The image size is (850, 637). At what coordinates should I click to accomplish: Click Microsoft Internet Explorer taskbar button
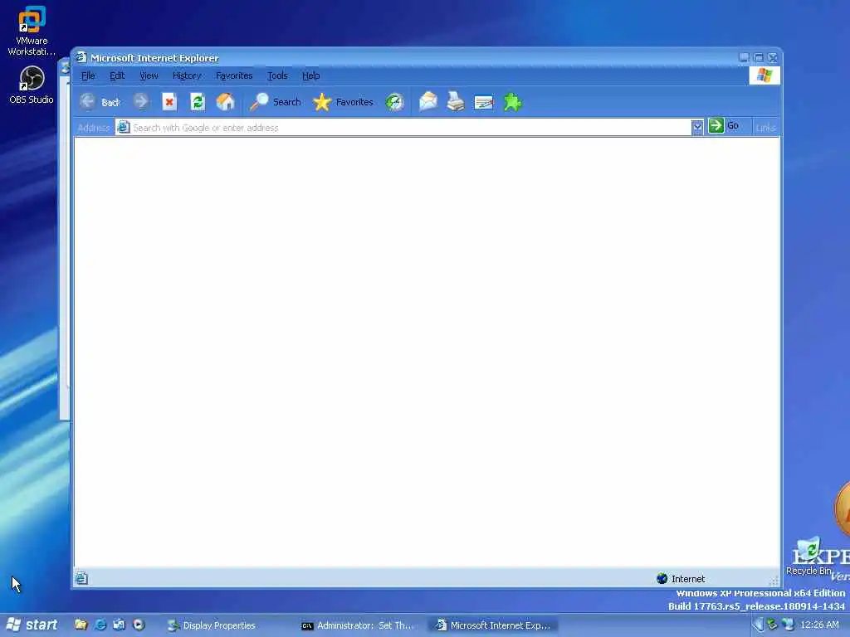pyautogui.click(x=493, y=625)
